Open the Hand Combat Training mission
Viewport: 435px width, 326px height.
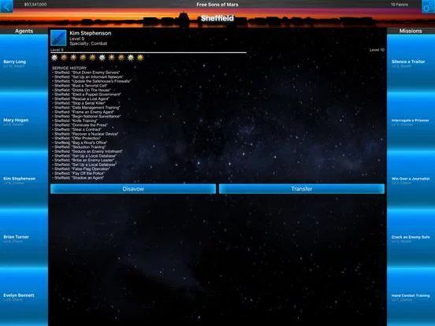click(x=411, y=297)
